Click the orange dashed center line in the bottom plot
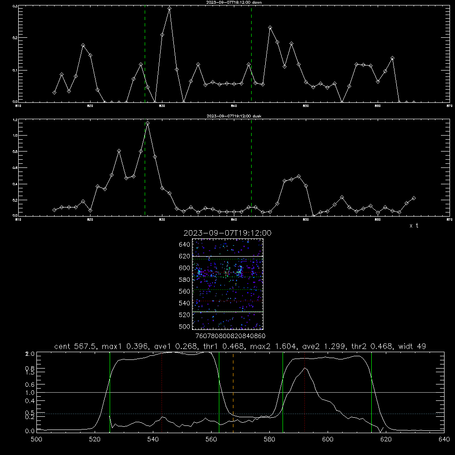The image size is (455, 455). [233, 392]
